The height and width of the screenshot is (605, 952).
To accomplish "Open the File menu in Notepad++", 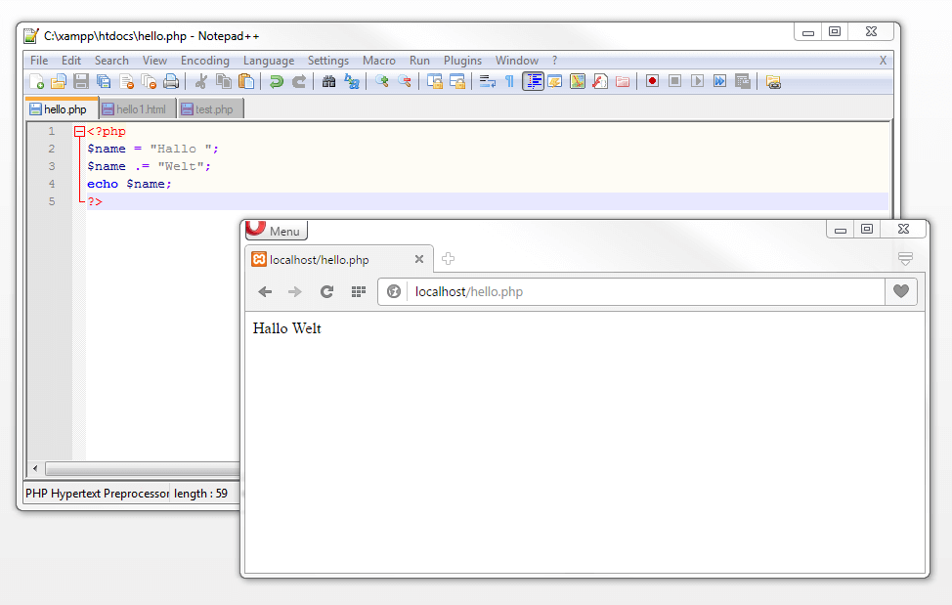I will pos(39,61).
